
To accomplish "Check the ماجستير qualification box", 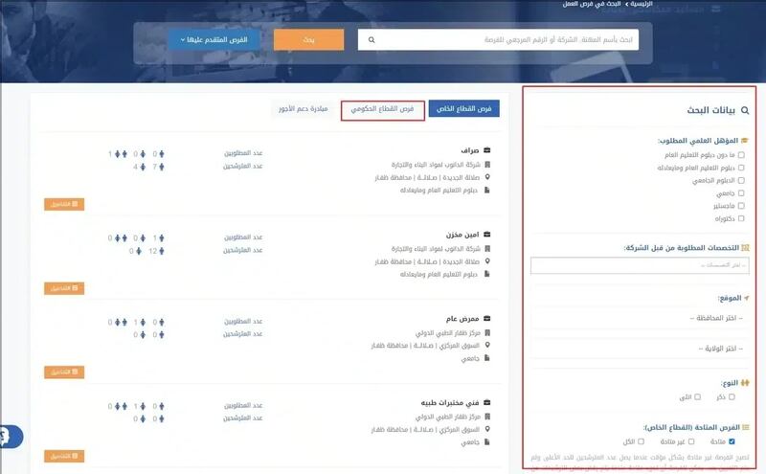I will [741, 206].
